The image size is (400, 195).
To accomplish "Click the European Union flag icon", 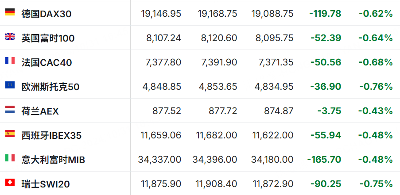I will [x=10, y=85].
